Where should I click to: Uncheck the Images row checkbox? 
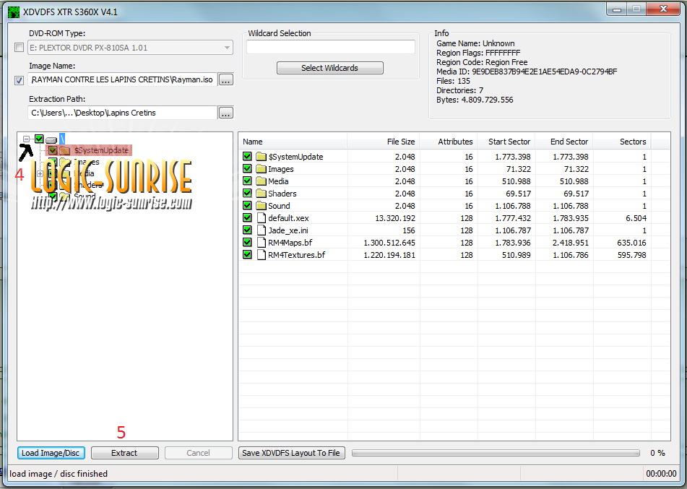[247, 169]
